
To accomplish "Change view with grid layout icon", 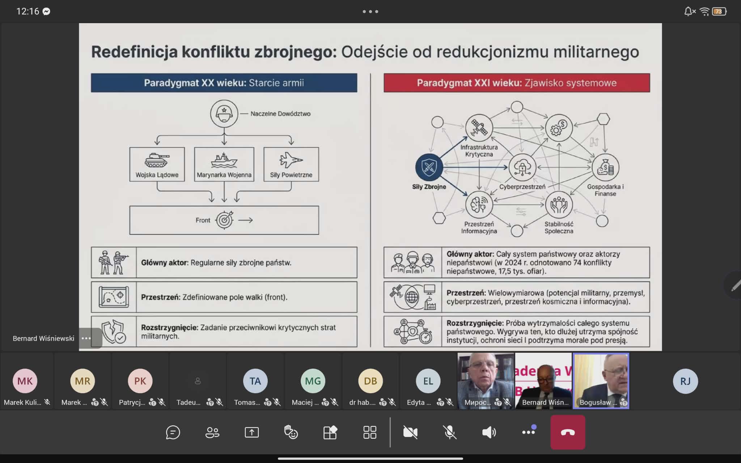I will (x=369, y=432).
